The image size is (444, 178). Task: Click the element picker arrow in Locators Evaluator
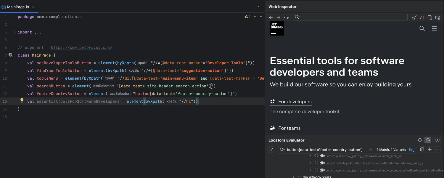(x=271, y=150)
